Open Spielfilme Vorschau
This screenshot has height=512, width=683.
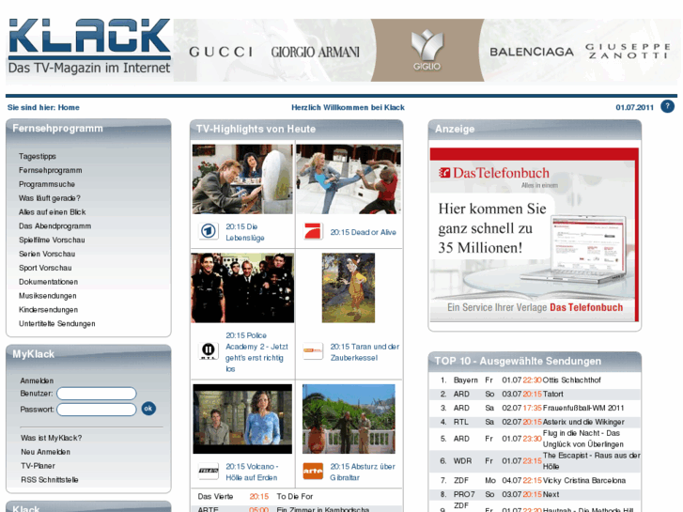pyautogui.click(x=52, y=240)
